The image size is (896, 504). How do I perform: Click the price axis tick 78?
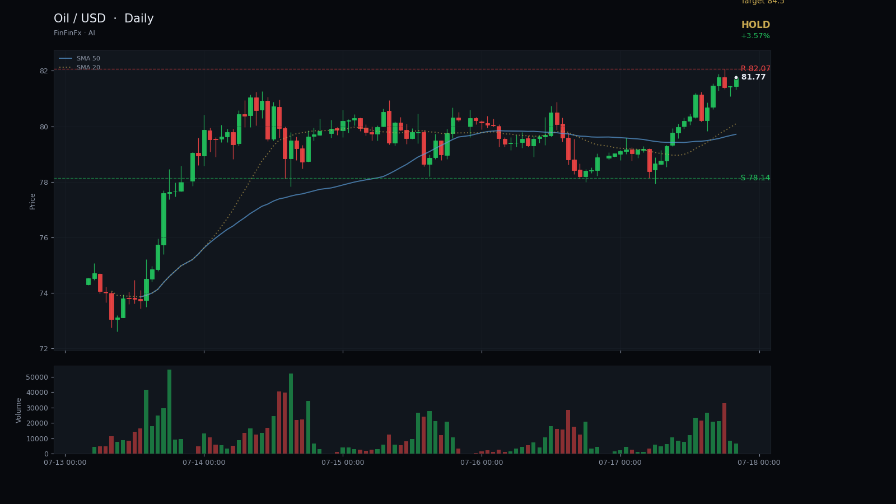tap(44, 183)
